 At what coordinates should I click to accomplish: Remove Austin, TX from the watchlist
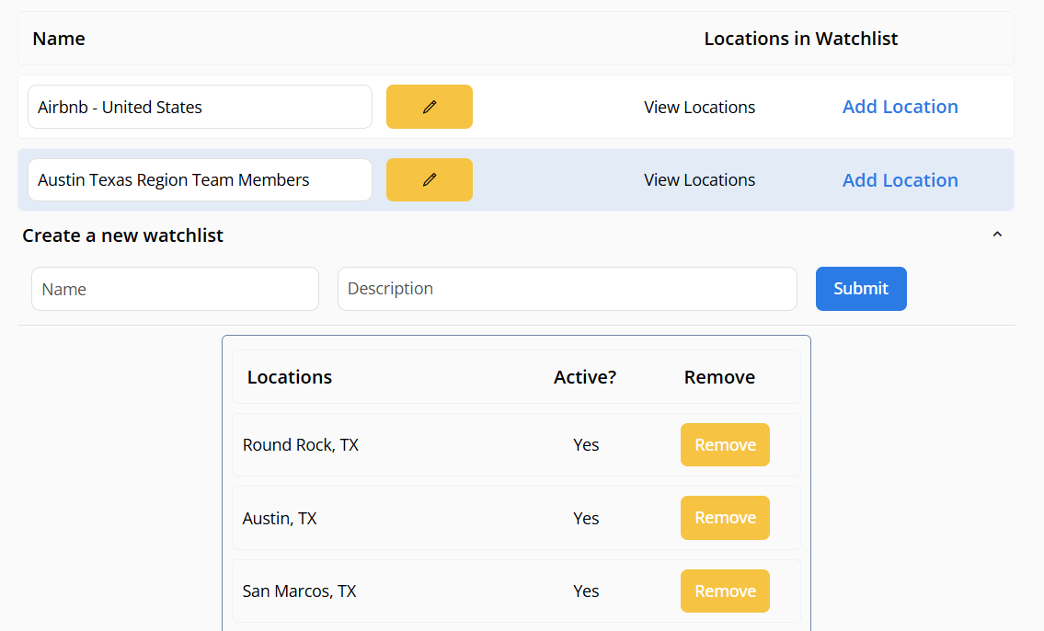click(725, 518)
